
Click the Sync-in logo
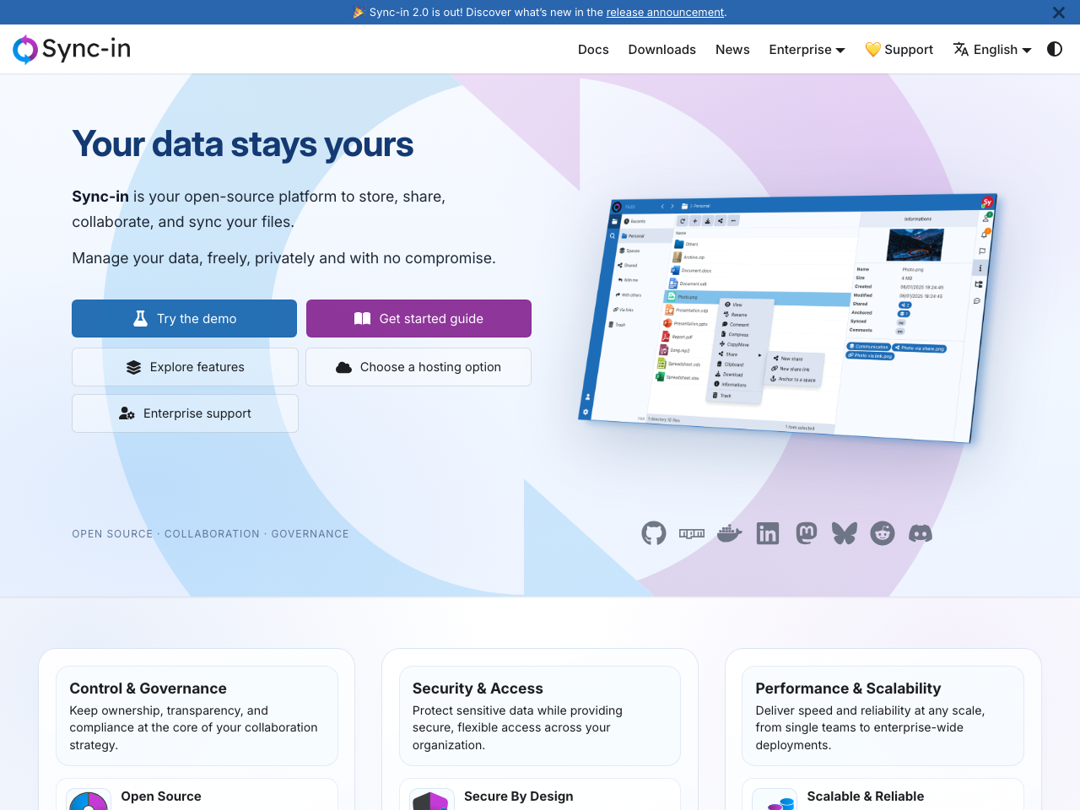click(x=71, y=49)
